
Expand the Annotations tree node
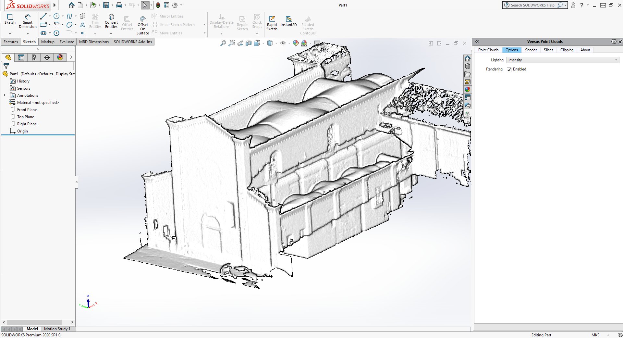coord(5,95)
